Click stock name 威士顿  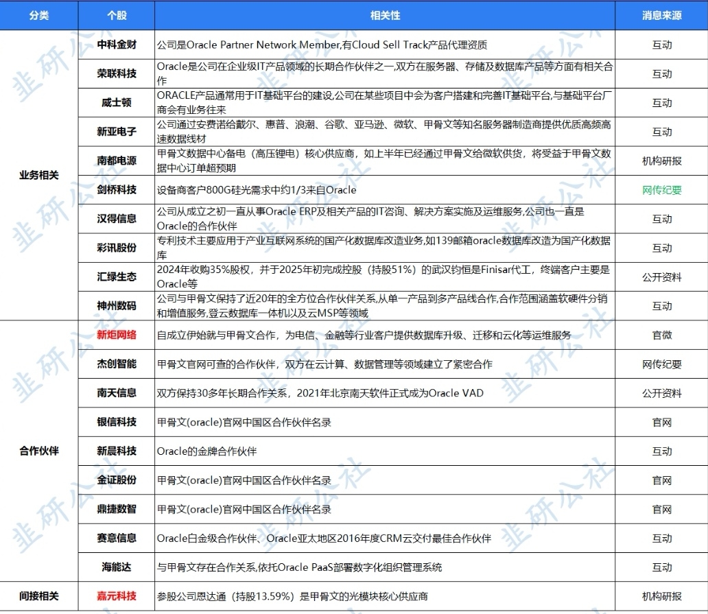click(117, 102)
